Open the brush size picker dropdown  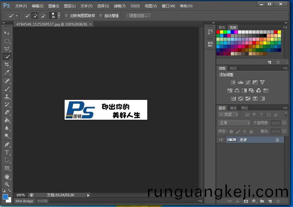(59, 16)
